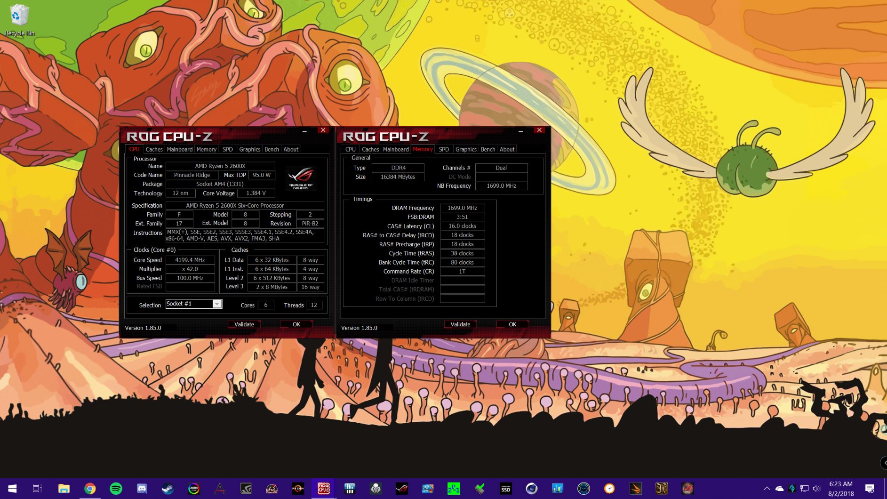Open OneDrive cloud tray icon

click(779, 489)
